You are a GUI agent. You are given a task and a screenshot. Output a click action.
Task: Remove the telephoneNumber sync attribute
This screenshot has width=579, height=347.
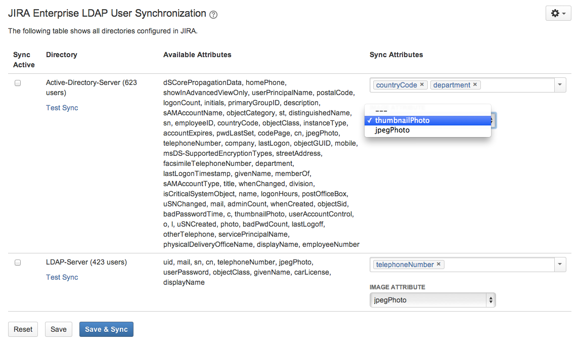[439, 264]
